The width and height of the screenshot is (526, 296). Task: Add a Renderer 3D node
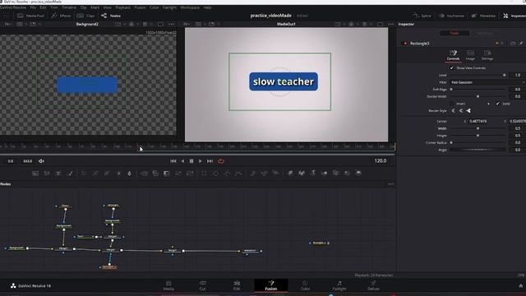pos(358,173)
